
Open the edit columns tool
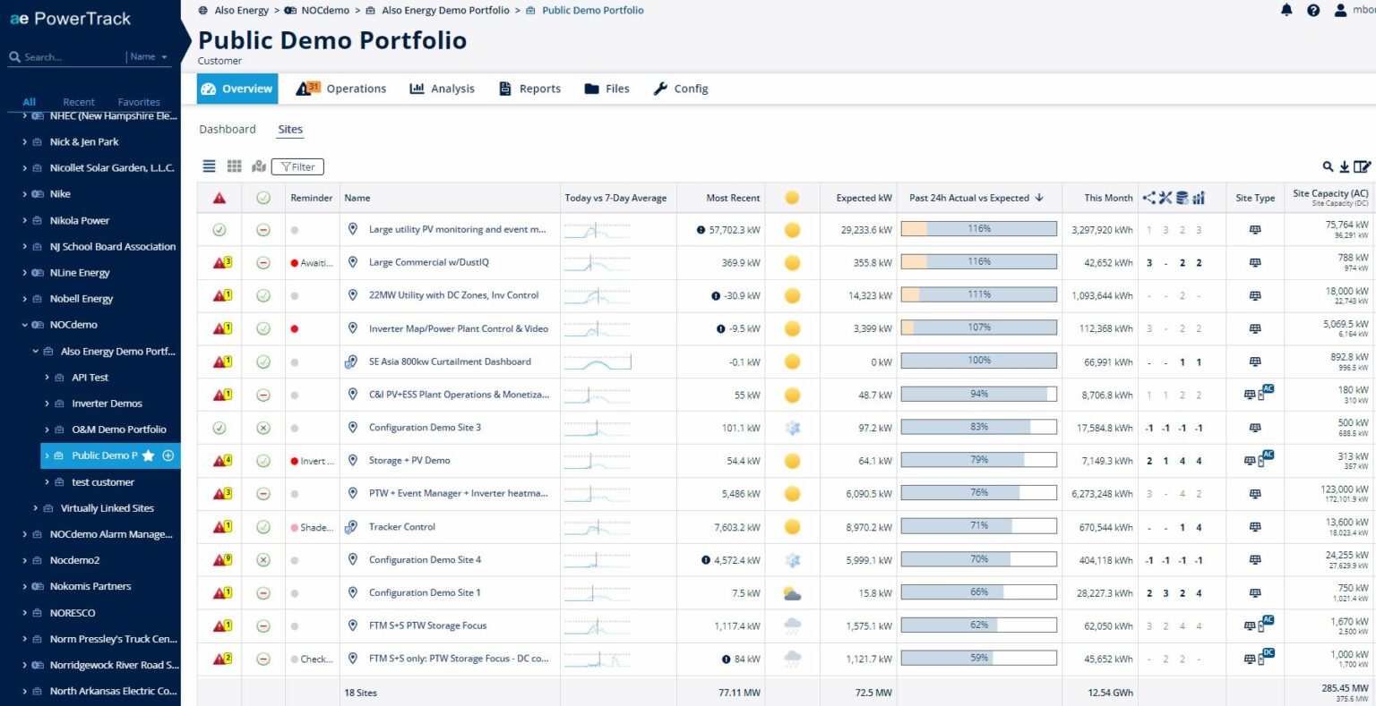[x=1363, y=166]
